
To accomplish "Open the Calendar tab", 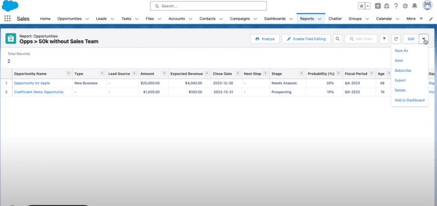I will [384, 18].
